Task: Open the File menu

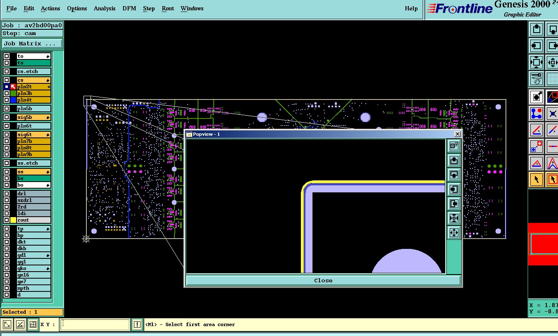Action: pos(12,8)
